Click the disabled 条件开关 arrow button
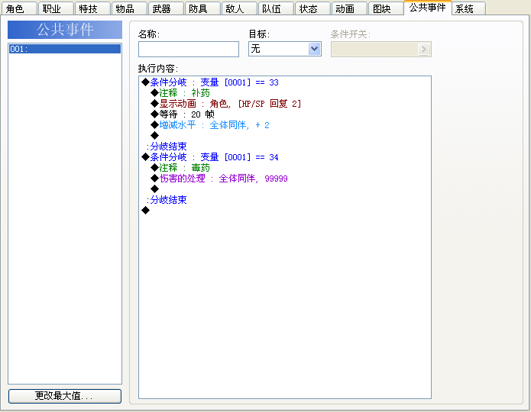 pos(423,50)
